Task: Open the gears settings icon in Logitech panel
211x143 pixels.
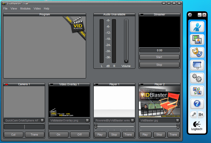Action: point(197,78)
